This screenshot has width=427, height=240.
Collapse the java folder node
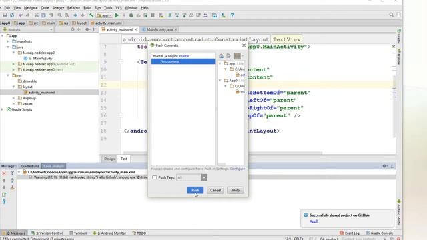(8, 47)
